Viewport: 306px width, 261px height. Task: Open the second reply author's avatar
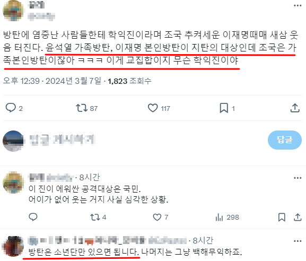pos(13,246)
